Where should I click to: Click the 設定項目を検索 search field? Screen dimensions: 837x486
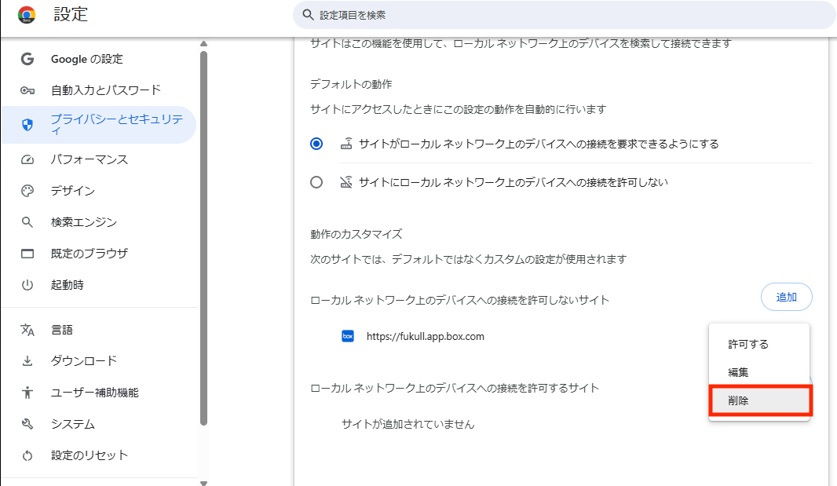coord(563,16)
